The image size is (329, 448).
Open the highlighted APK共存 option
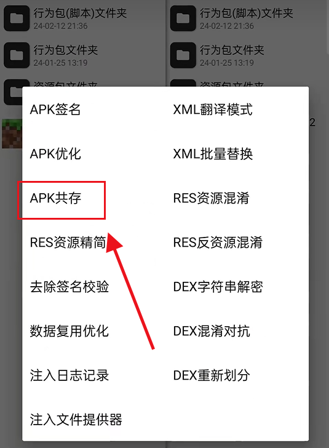point(55,198)
